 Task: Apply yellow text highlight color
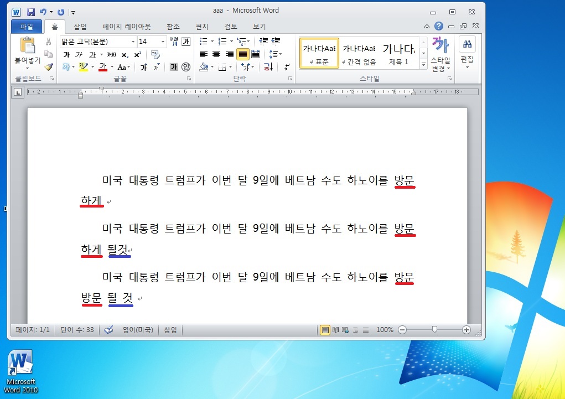83,67
